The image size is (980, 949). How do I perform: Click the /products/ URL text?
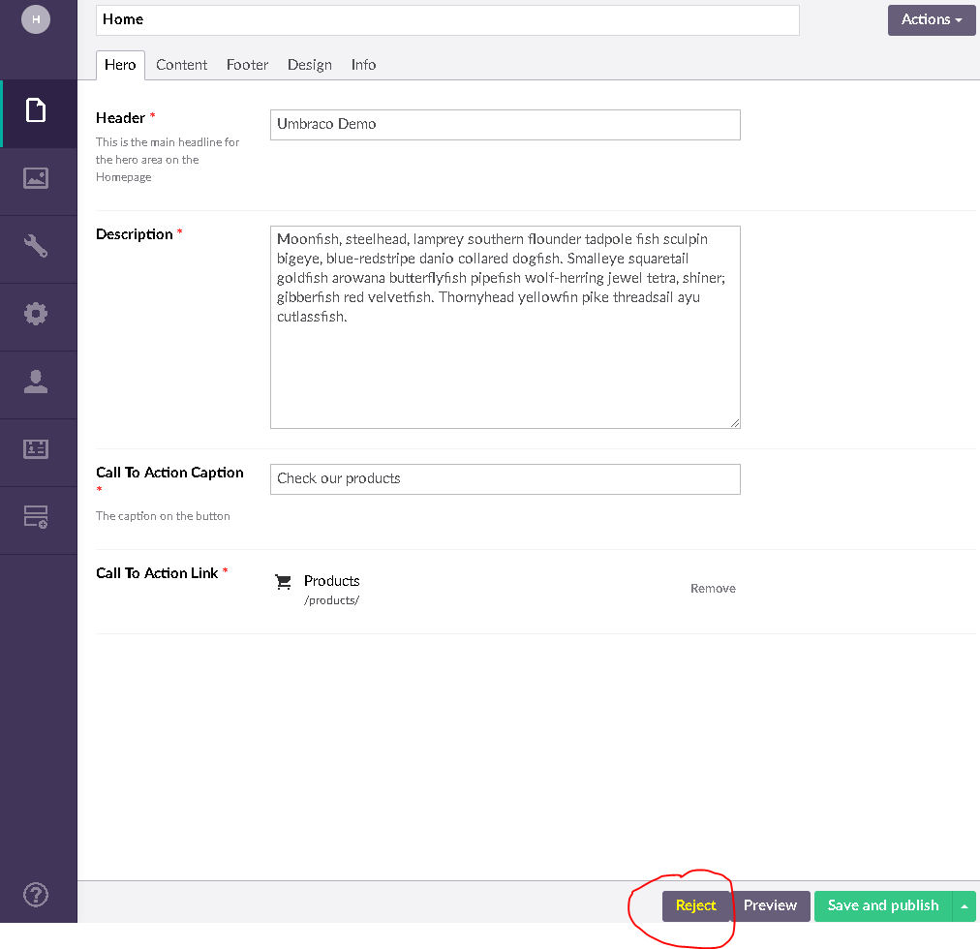[332, 600]
